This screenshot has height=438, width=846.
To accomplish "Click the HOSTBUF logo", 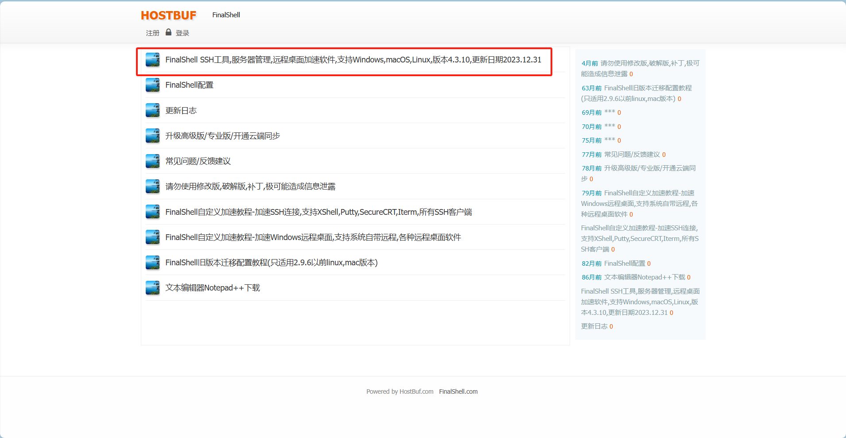I will [169, 16].
